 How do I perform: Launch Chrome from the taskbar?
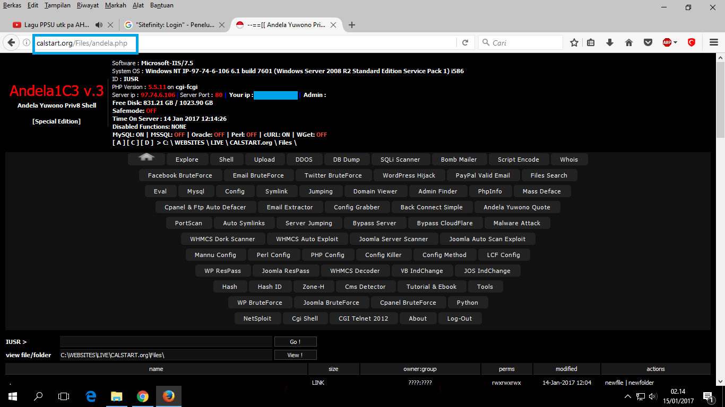coord(142,396)
